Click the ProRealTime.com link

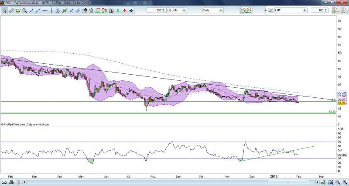(14, 125)
